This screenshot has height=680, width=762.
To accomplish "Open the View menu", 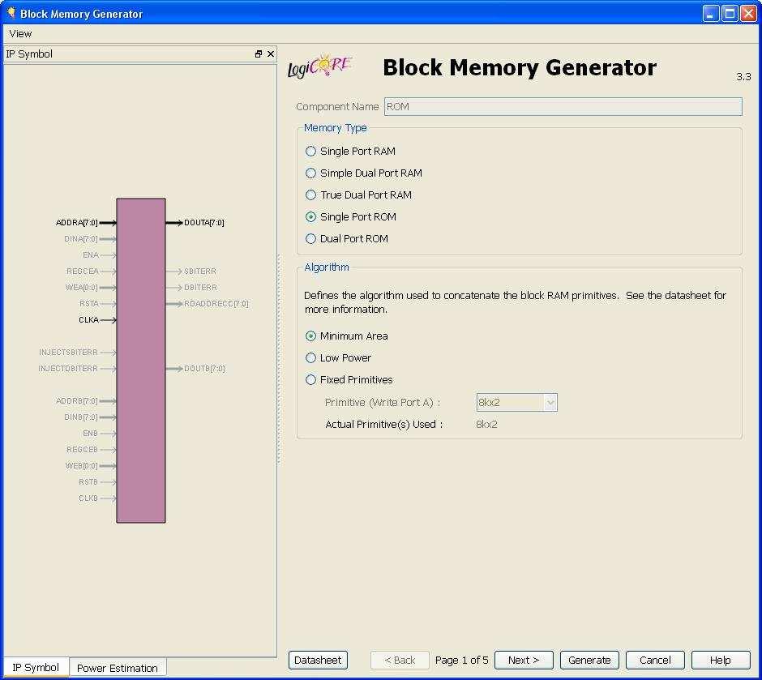I will (x=20, y=33).
